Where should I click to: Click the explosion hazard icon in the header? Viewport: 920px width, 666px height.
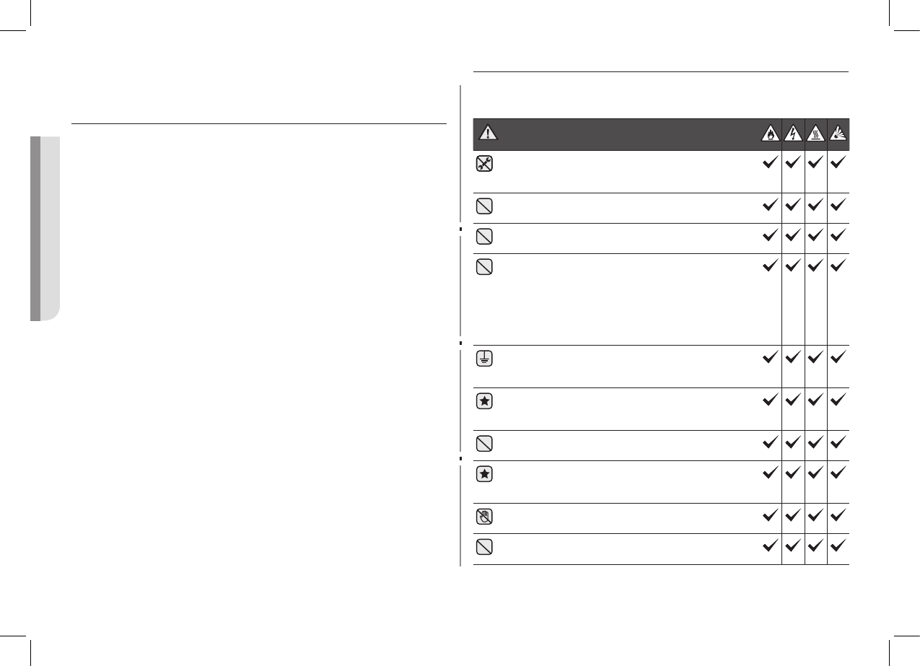pyautogui.click(x=838, y=133)
